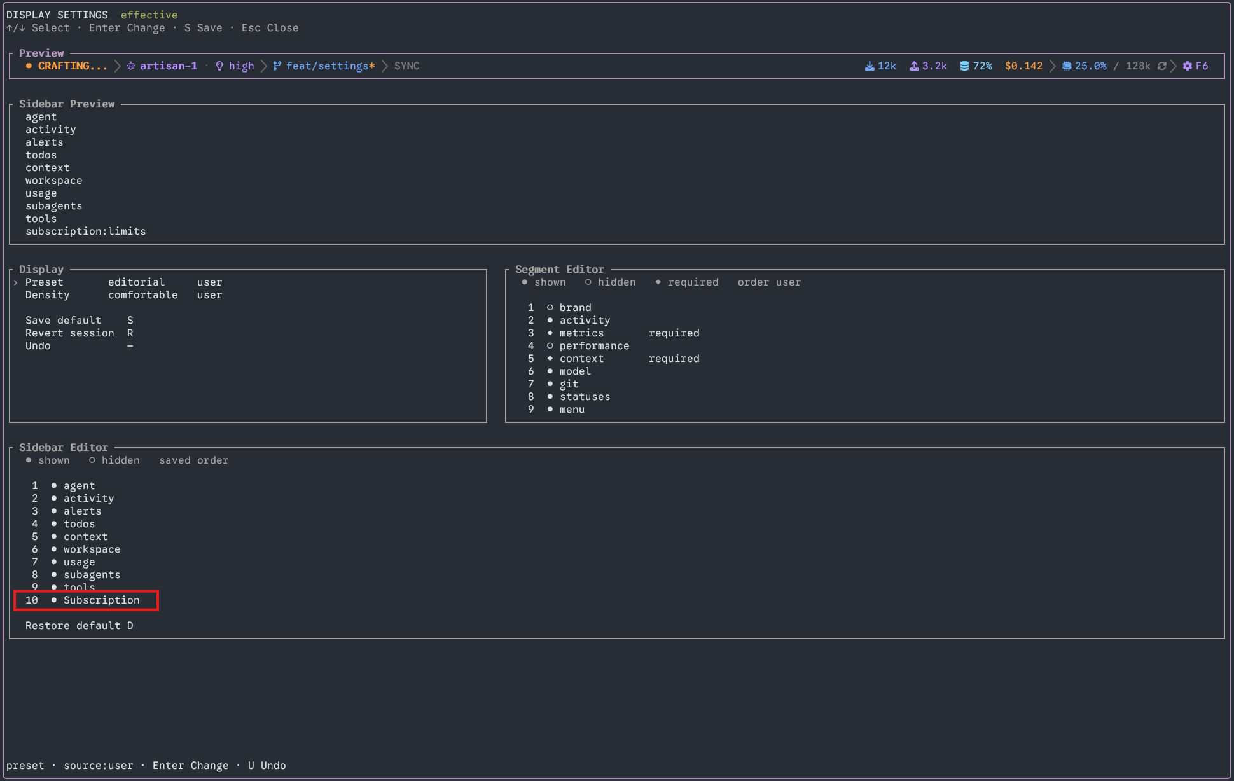Click the download tokens 12k icon
Image resolution: width=1234 pixels, height=781 pixels.
pos(869,66)
